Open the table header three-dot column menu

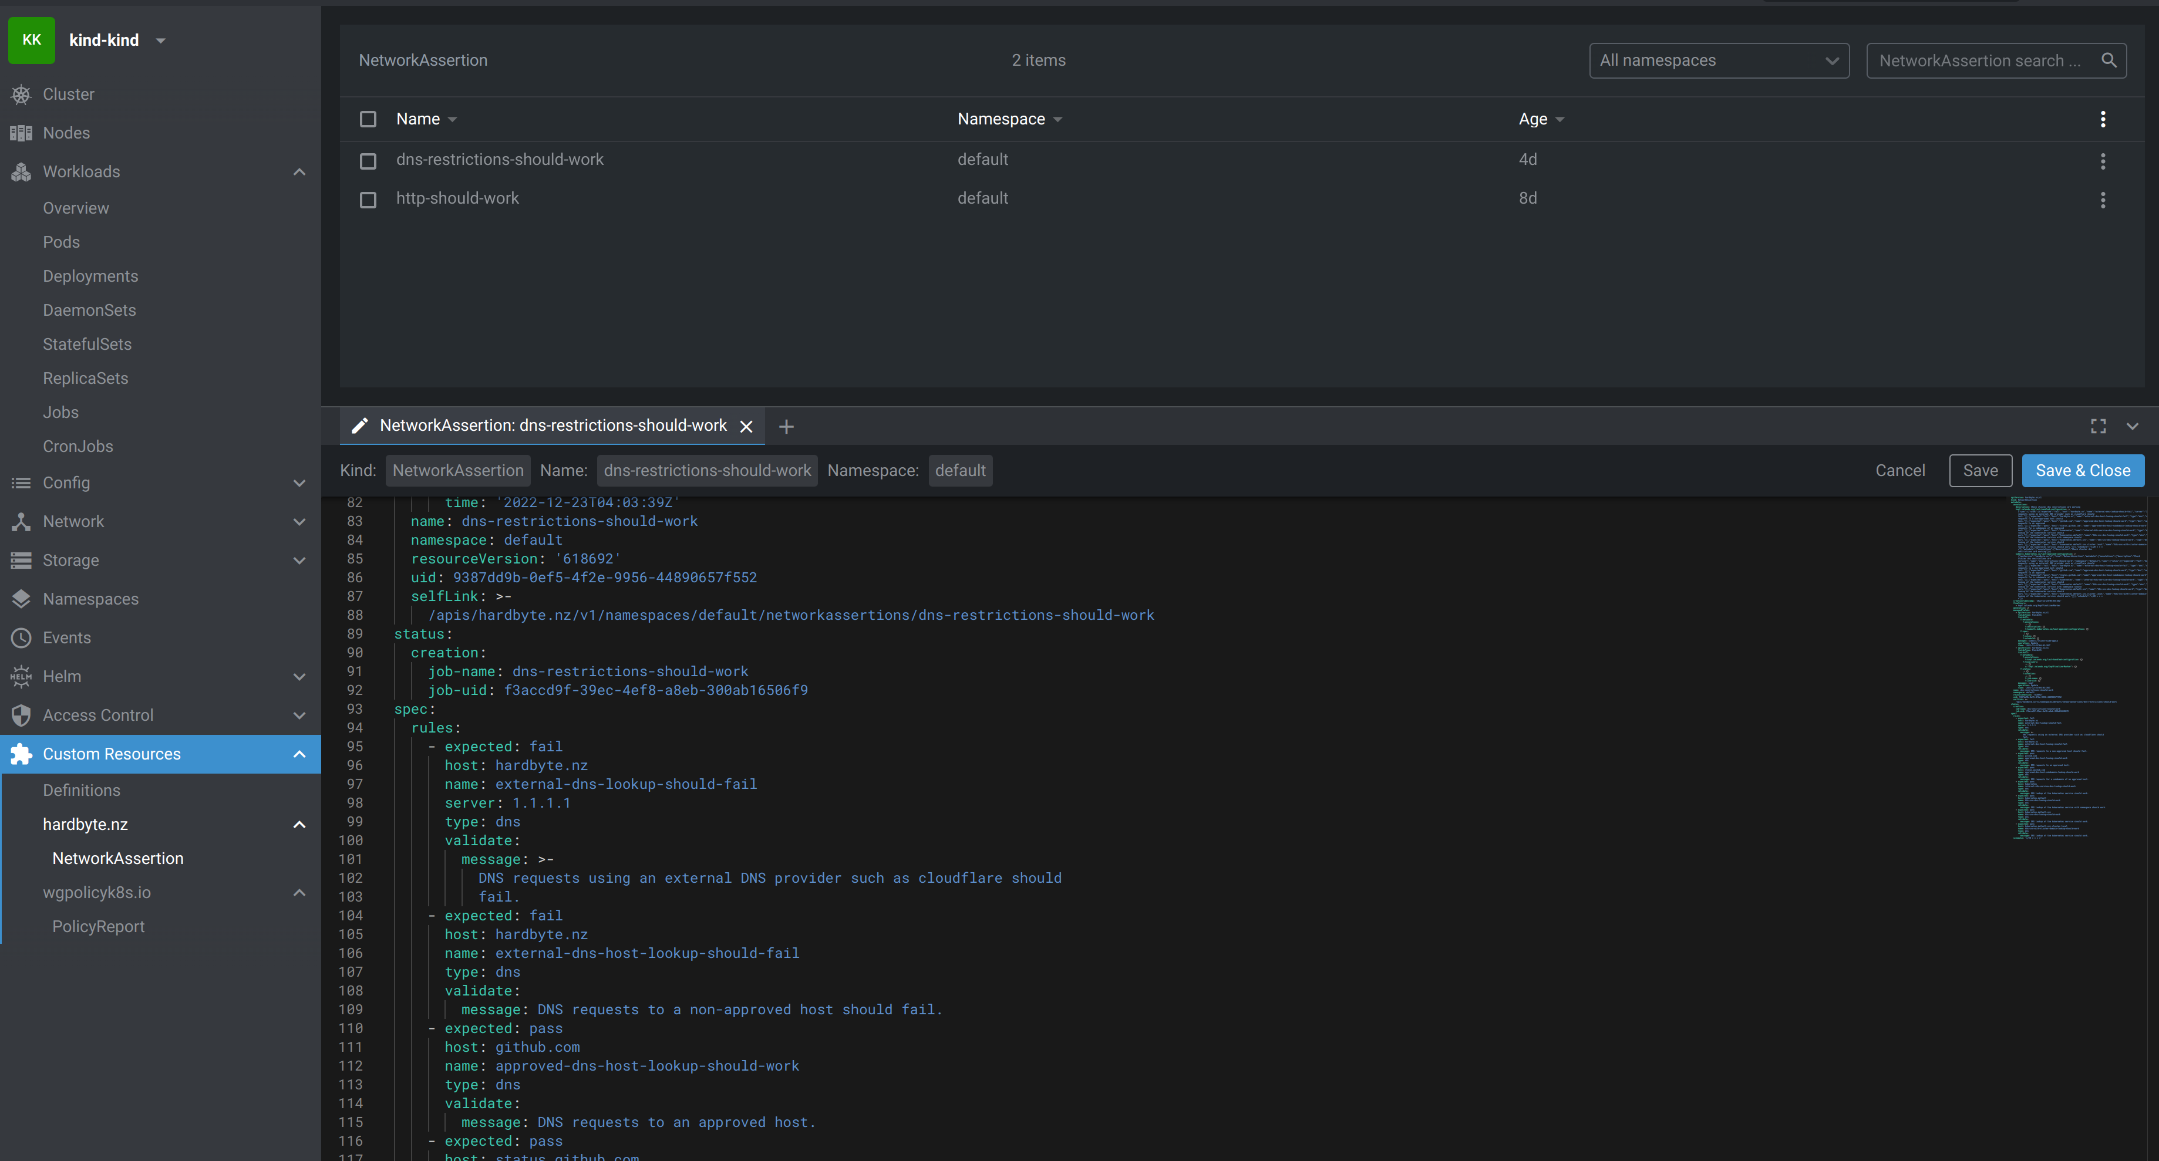point(2102,119)
